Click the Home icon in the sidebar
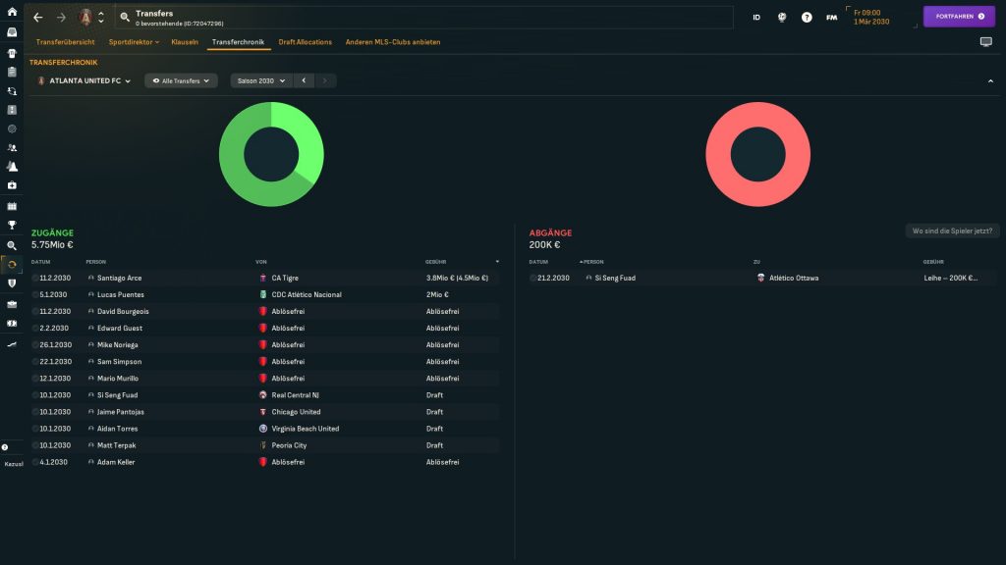The height and width of the screenshot is (565, 1006). point(12,11)
